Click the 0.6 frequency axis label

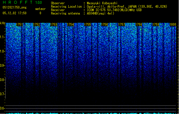3,108
